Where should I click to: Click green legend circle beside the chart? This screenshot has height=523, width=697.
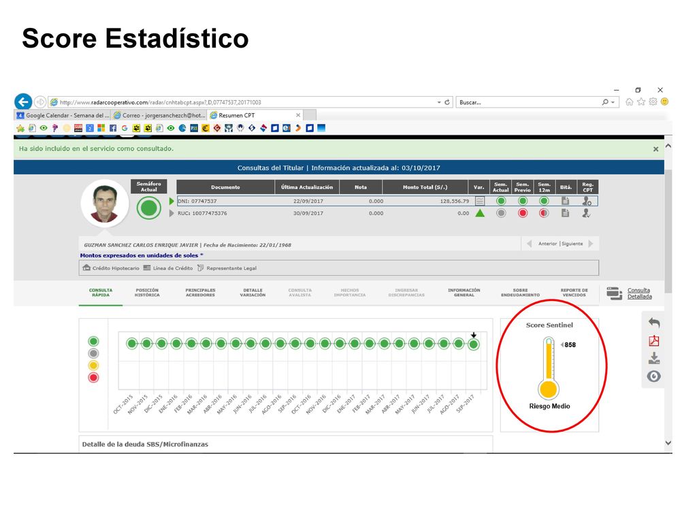pyautogui.click(x=93, y=341)
